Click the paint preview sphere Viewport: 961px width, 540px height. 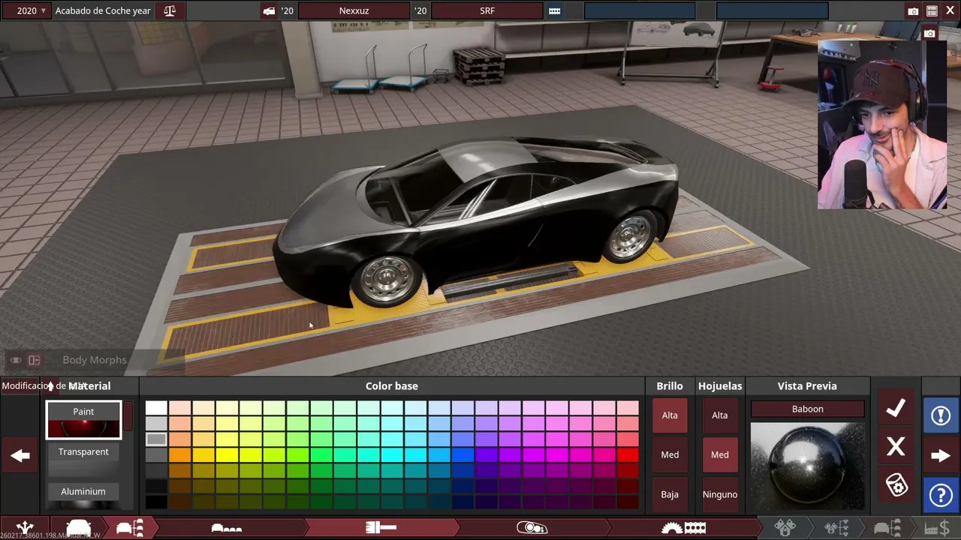(808, 466)
